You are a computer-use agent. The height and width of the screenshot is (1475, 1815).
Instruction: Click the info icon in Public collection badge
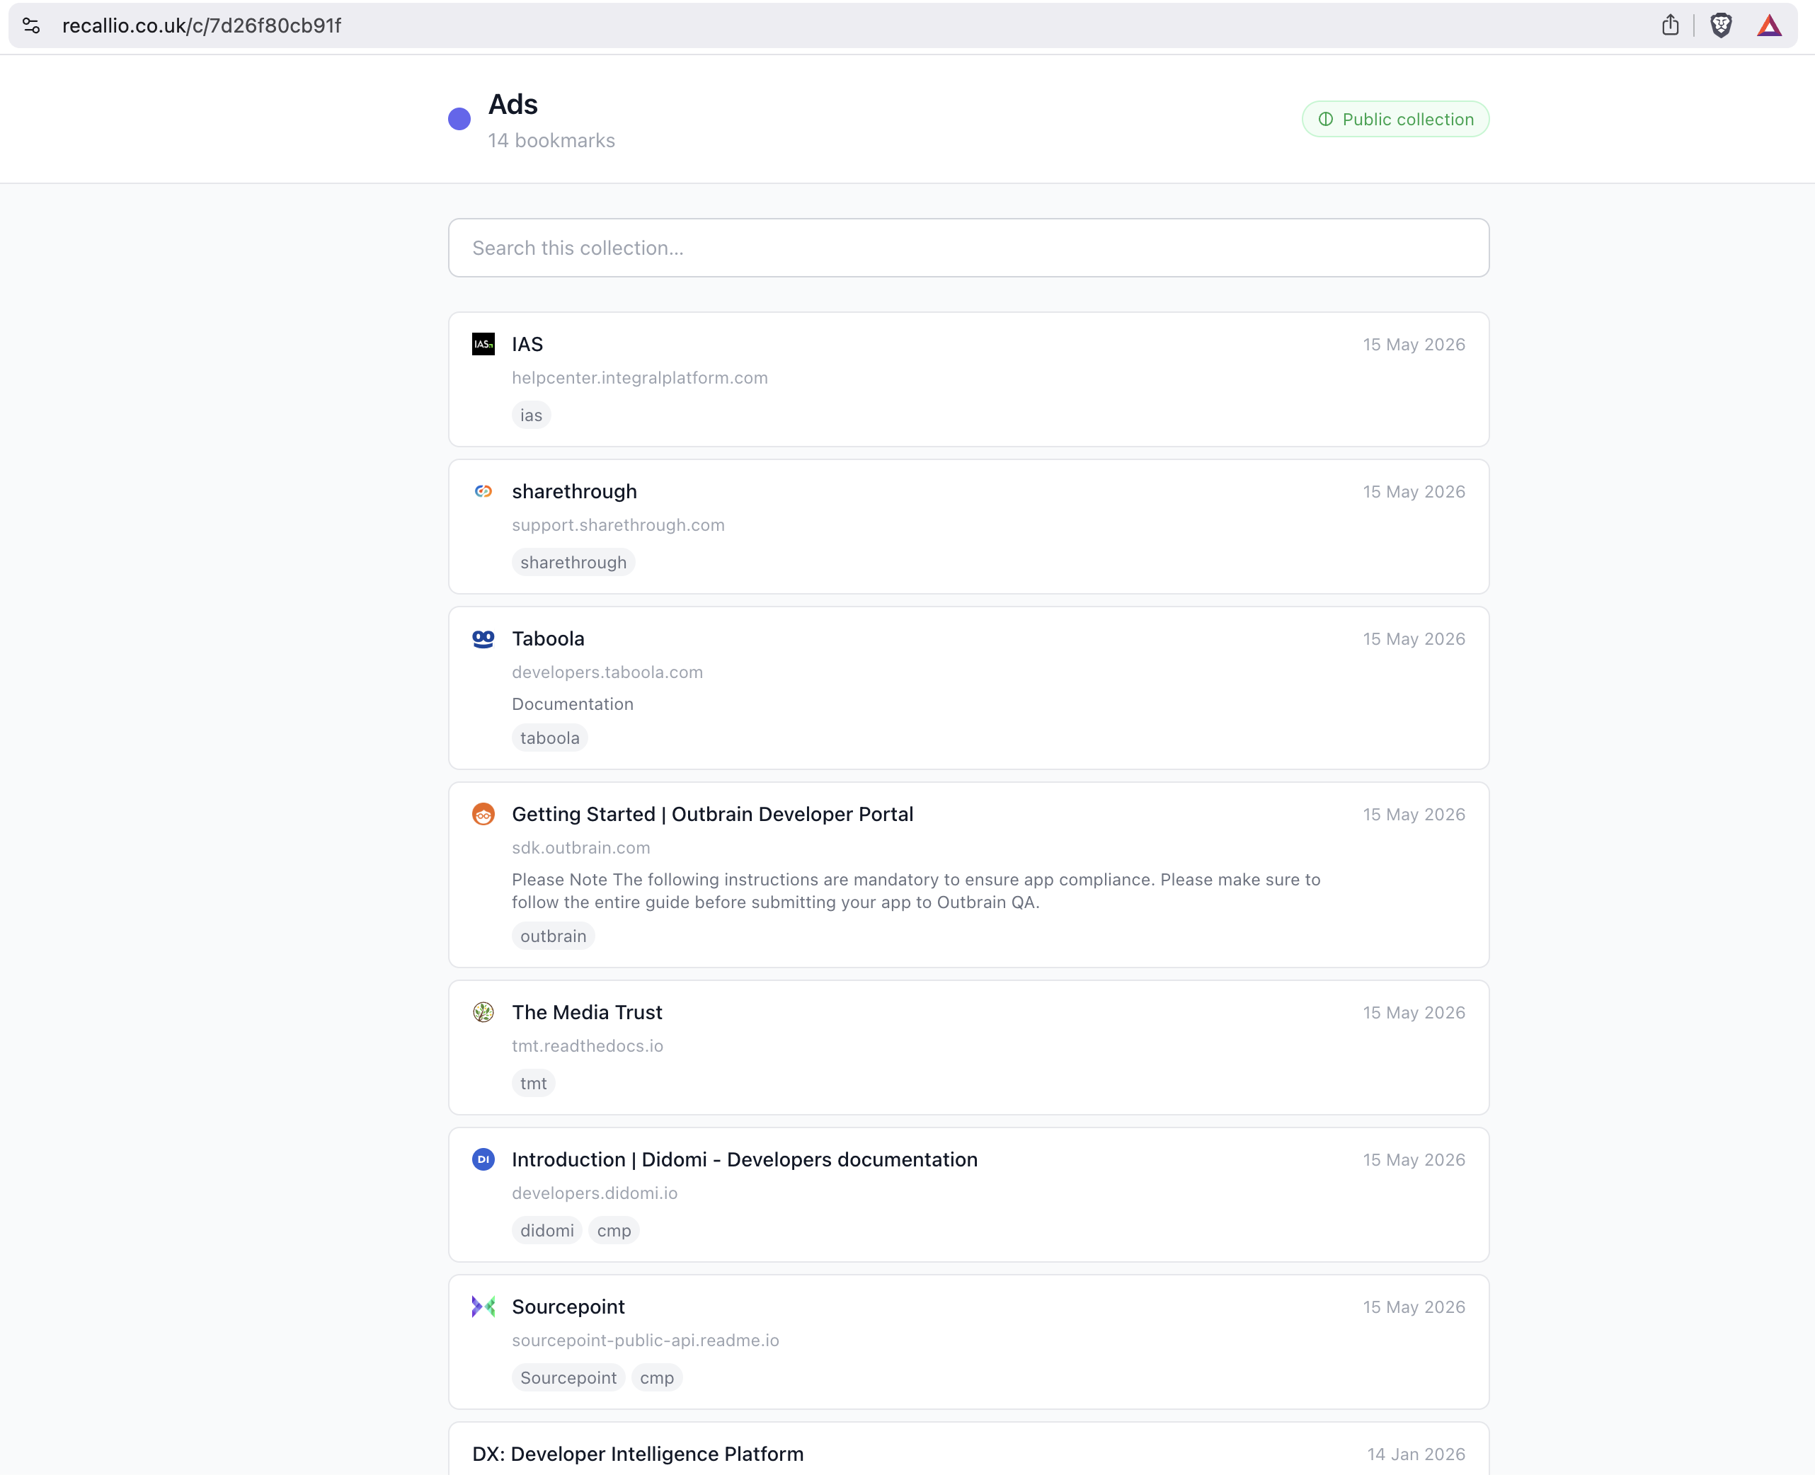point(1326,119)
